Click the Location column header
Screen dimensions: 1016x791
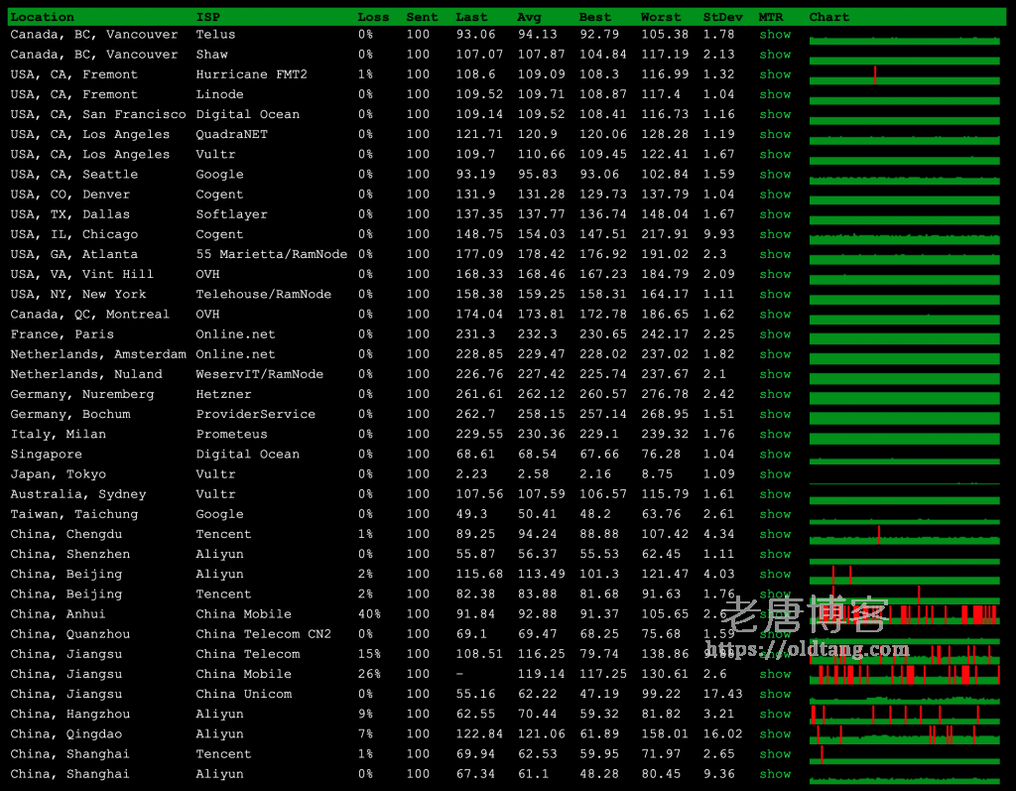pyautogui.click(x=42, y=17)
